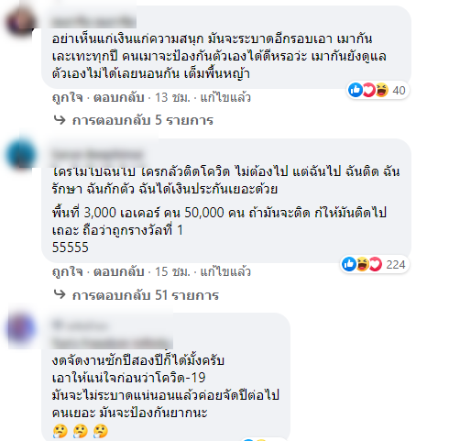Click the like reaction icon on the 224-reaction comment
The height and width of the screenshot is (441, 449).
pos(349,264)
